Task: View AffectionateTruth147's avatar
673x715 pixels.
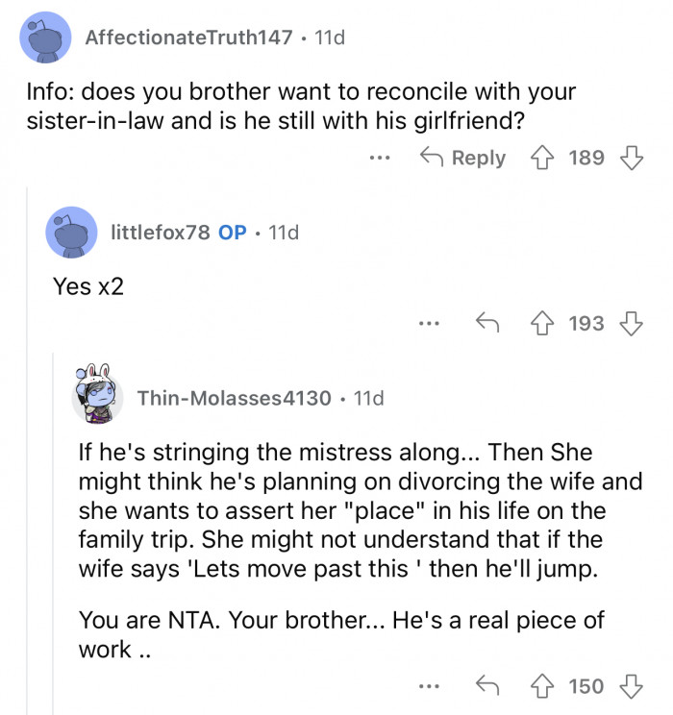Action: [x=44, y=38]
